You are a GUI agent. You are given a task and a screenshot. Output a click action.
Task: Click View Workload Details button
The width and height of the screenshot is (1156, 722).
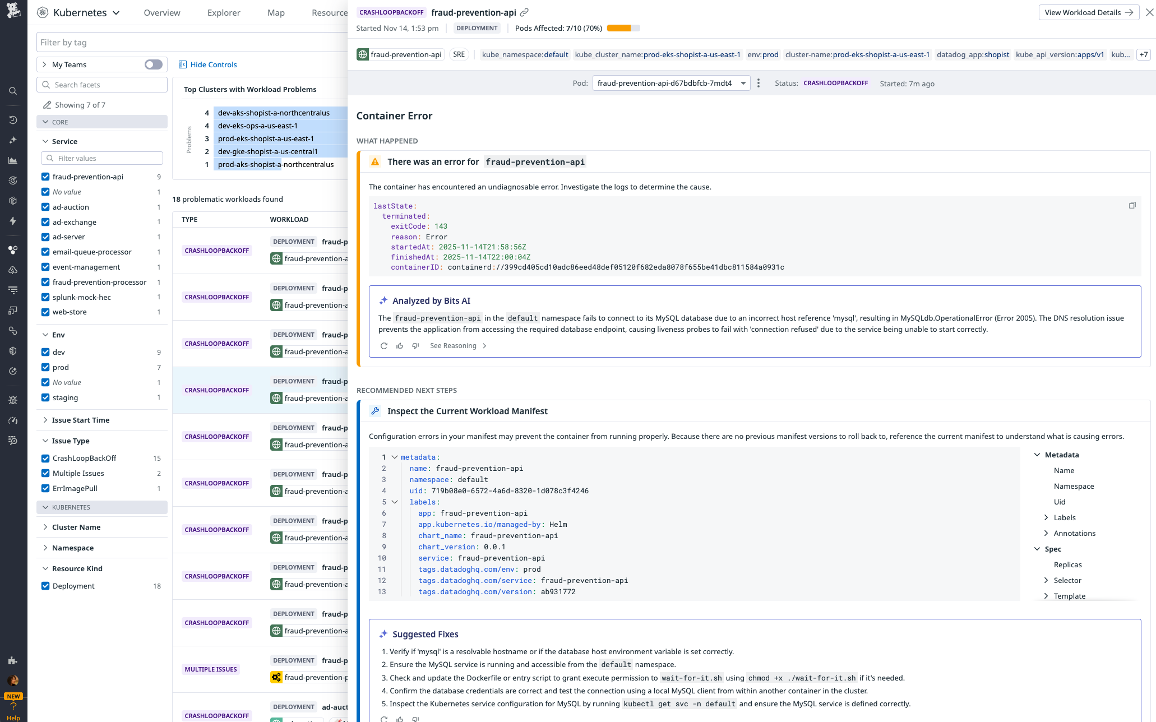tap(1088, 12)
